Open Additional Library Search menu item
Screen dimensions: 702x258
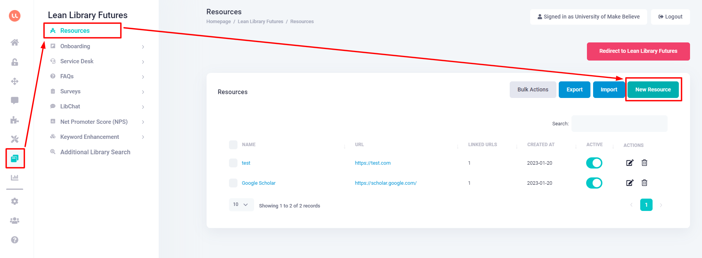(95, 152)
